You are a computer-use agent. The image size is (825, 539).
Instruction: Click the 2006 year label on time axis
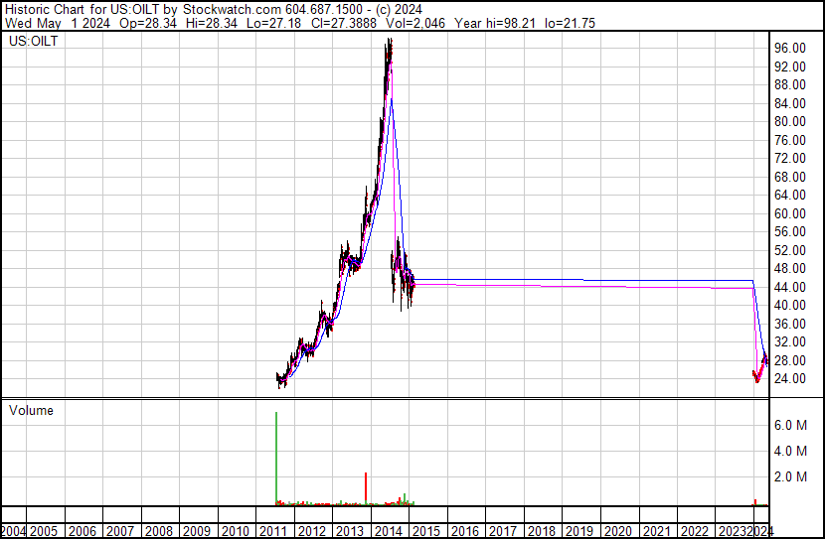[x=82, y=532]
